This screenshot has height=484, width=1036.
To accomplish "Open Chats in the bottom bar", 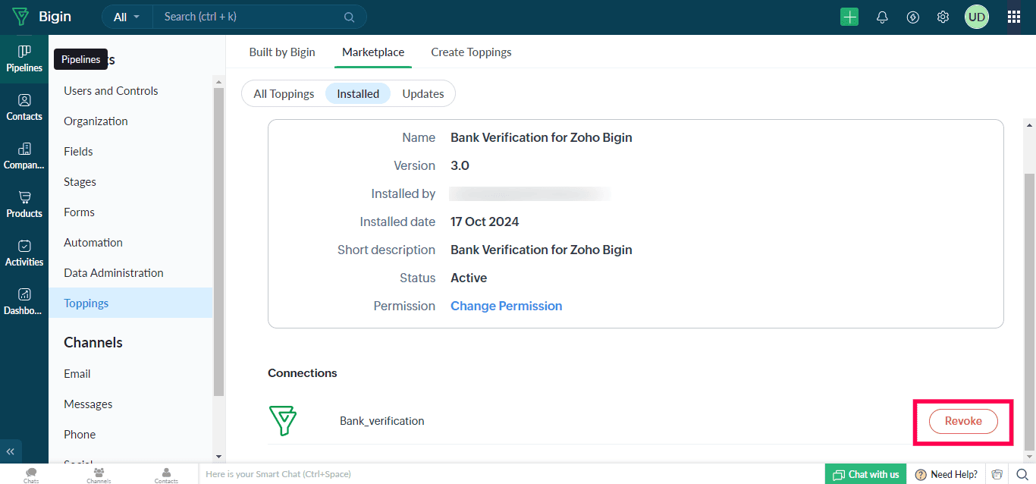I will [31, 475].
